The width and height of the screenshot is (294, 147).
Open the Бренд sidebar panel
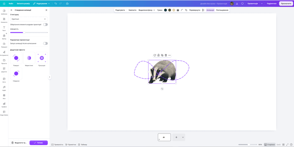pos(4,37)
